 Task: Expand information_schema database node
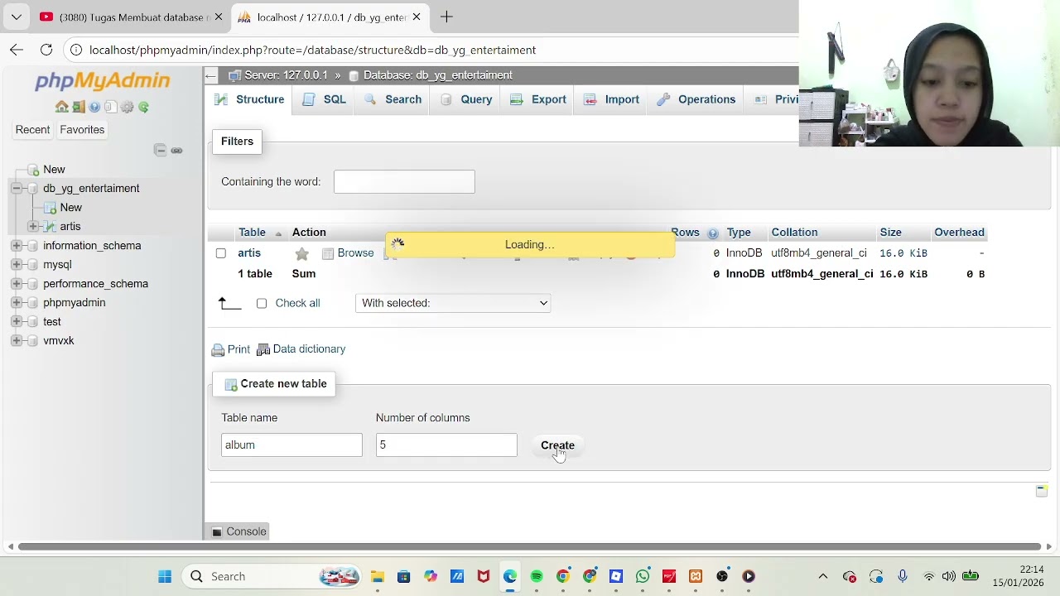[x=17, y=246]
